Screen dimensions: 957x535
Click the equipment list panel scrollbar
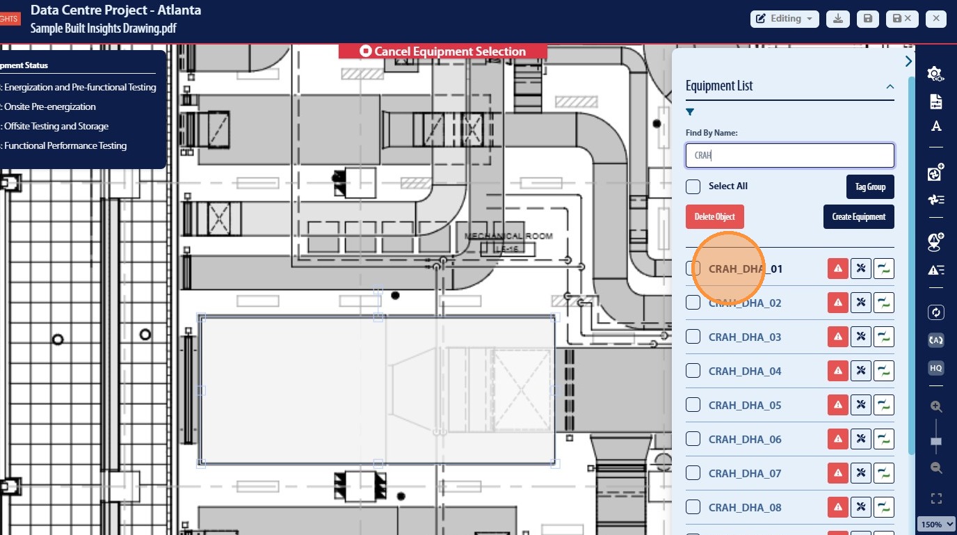click(x=912, y=264)
